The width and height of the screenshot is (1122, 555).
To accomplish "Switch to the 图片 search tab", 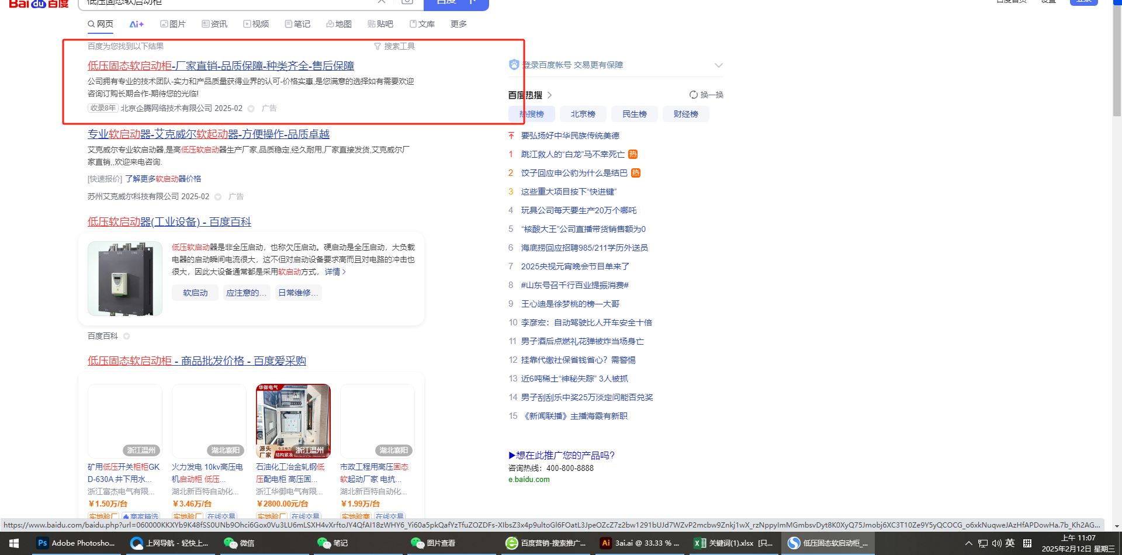I will (173, 24).
